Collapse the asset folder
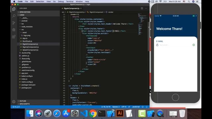212x119 pixels. 38,32
